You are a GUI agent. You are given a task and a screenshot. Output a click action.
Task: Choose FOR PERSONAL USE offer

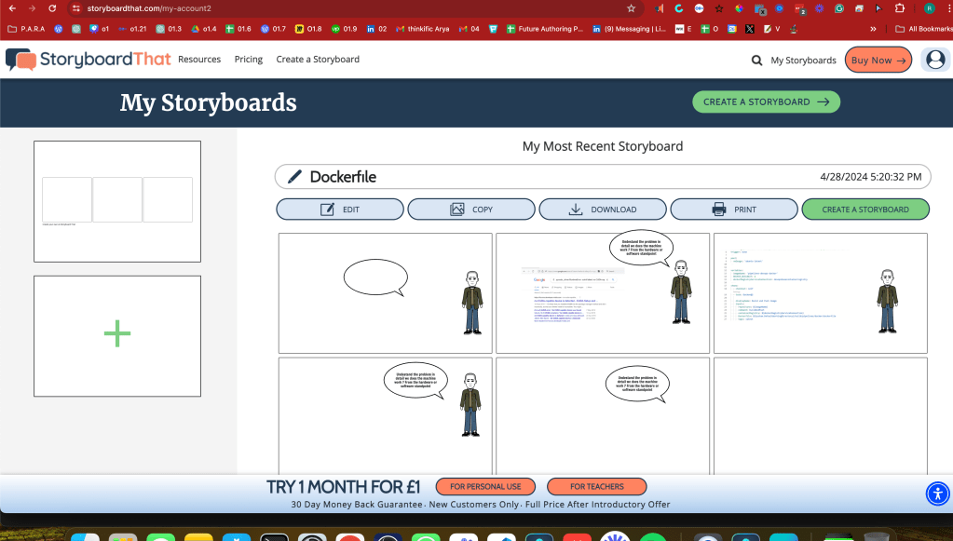pyautogui.click(x=485, y=486)
